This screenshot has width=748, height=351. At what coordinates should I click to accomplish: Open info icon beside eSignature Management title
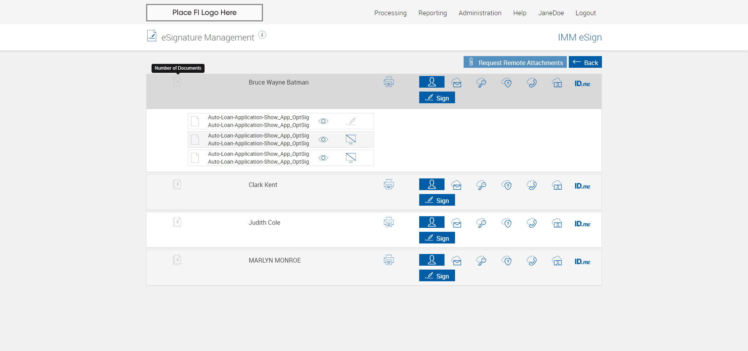coord(262,35)
